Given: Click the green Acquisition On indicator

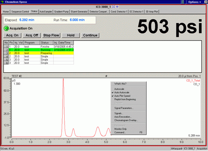Looking at the screenshot, I should tap(6, 28).
